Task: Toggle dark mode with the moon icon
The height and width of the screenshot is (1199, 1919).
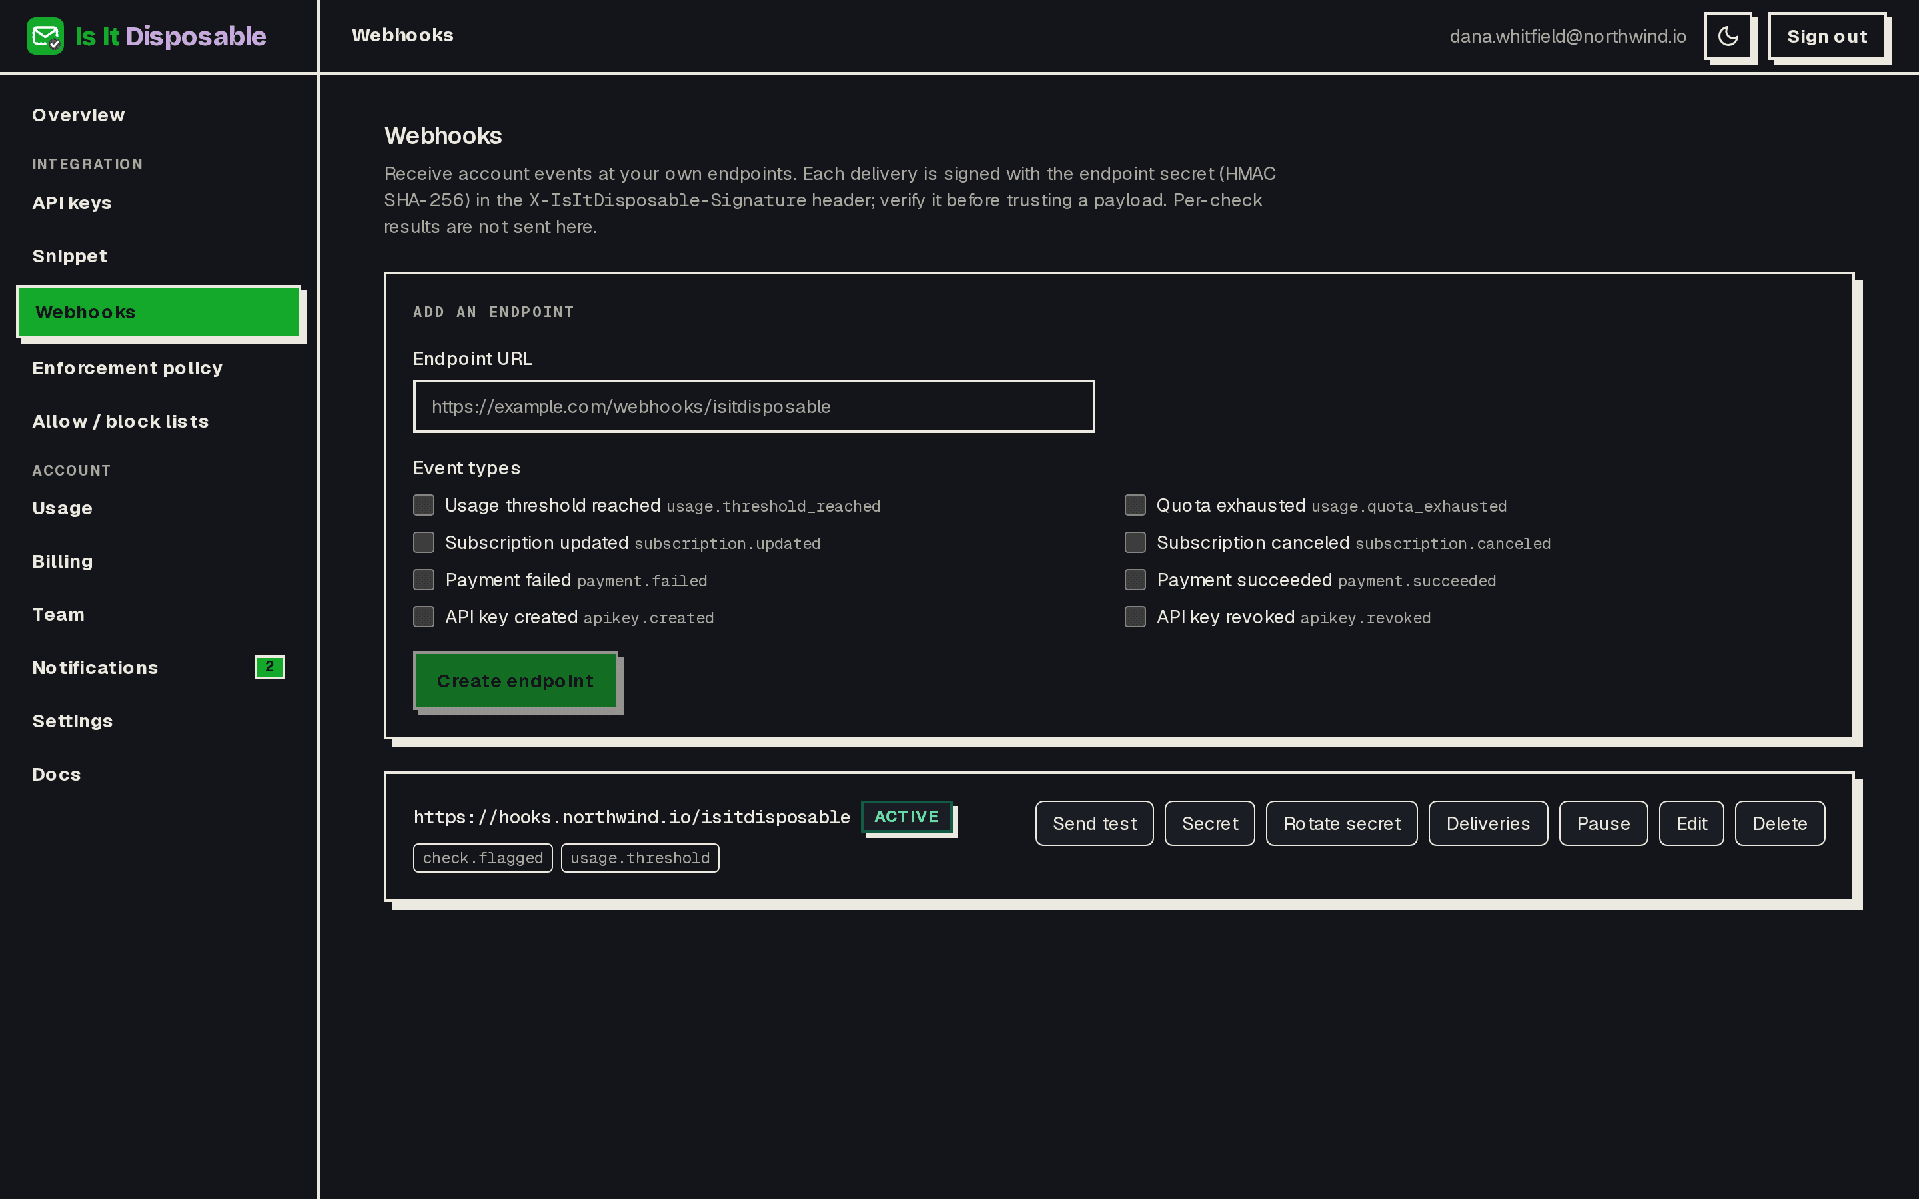Action: (1728, 36)
